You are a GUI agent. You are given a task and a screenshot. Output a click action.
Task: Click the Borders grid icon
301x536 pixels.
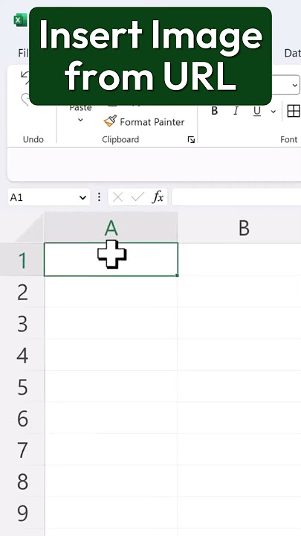point(294,111)
